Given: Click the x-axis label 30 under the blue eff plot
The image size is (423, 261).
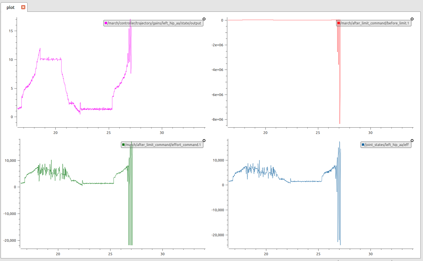Looking at the screenshot, I should coord(370,254).
